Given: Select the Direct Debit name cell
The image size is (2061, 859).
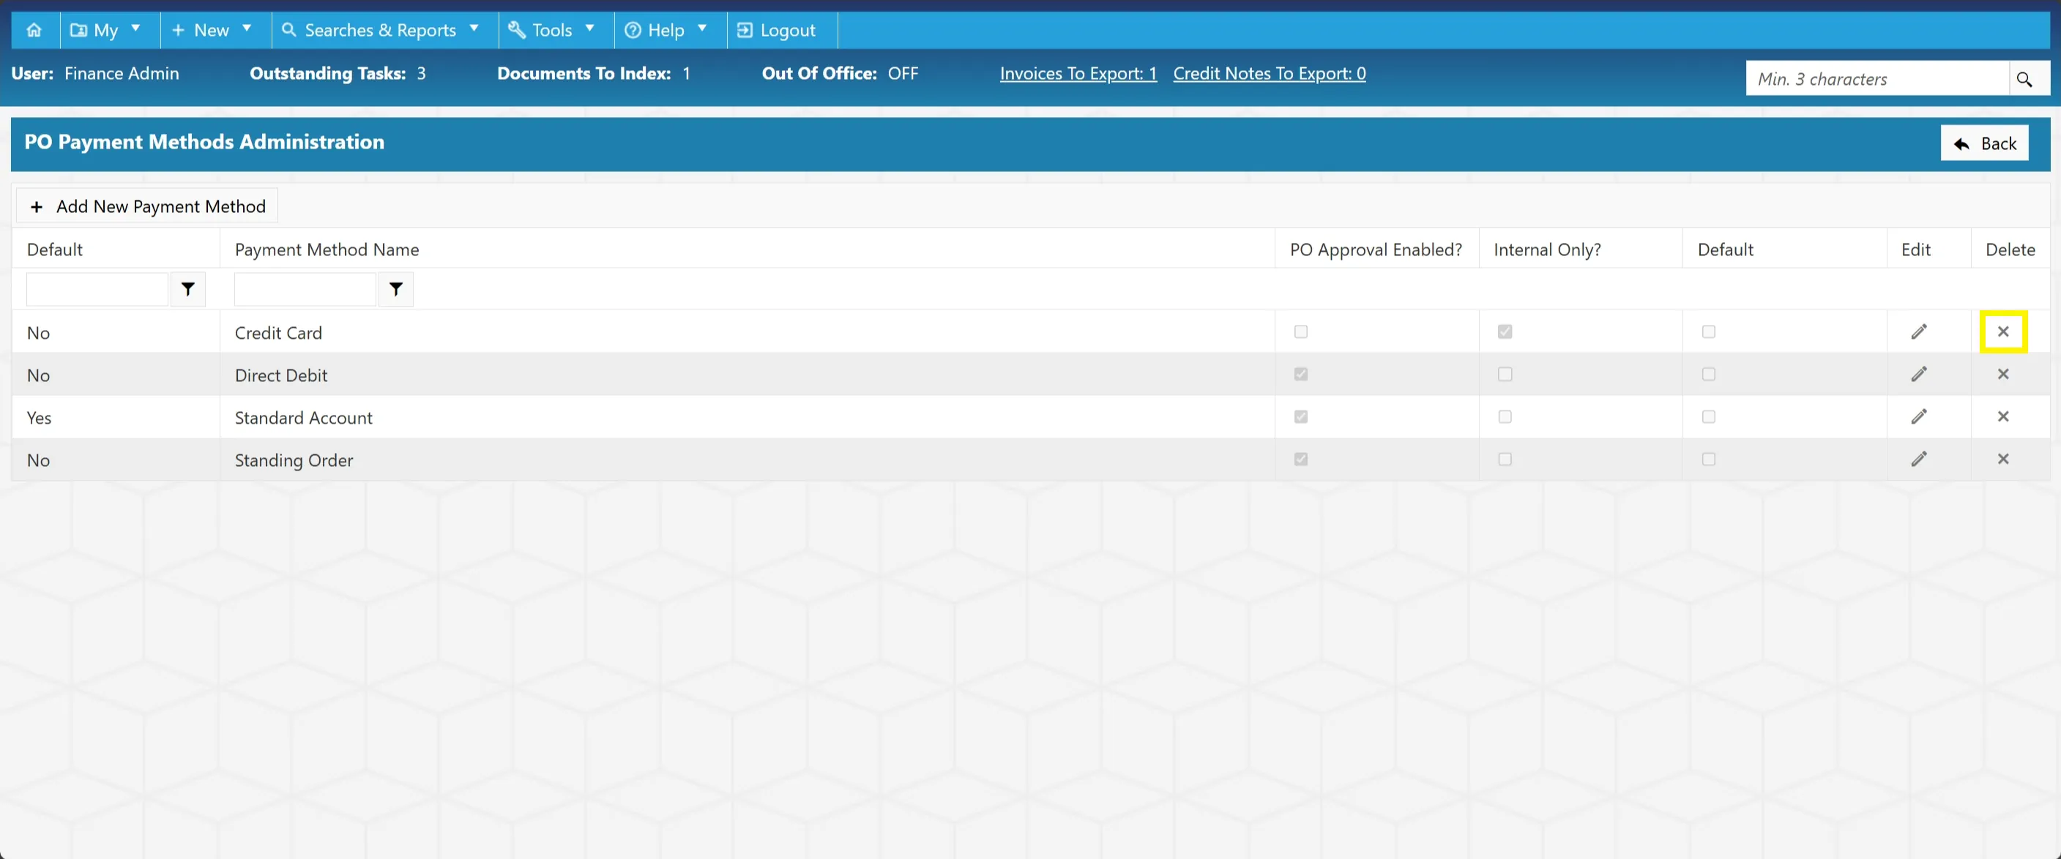Looking at the screenshot, I should click(748, 375).
